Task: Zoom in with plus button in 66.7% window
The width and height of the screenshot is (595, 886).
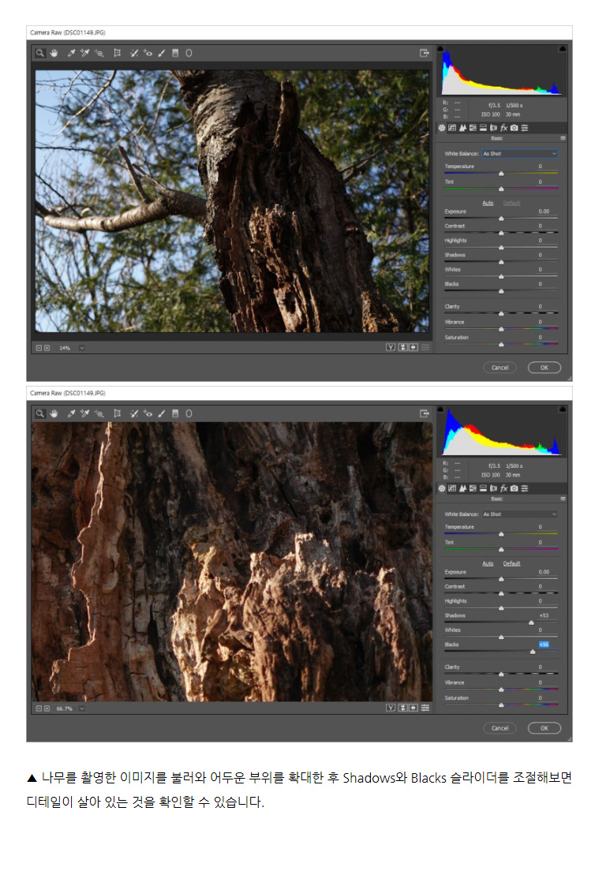Action: 47,708
